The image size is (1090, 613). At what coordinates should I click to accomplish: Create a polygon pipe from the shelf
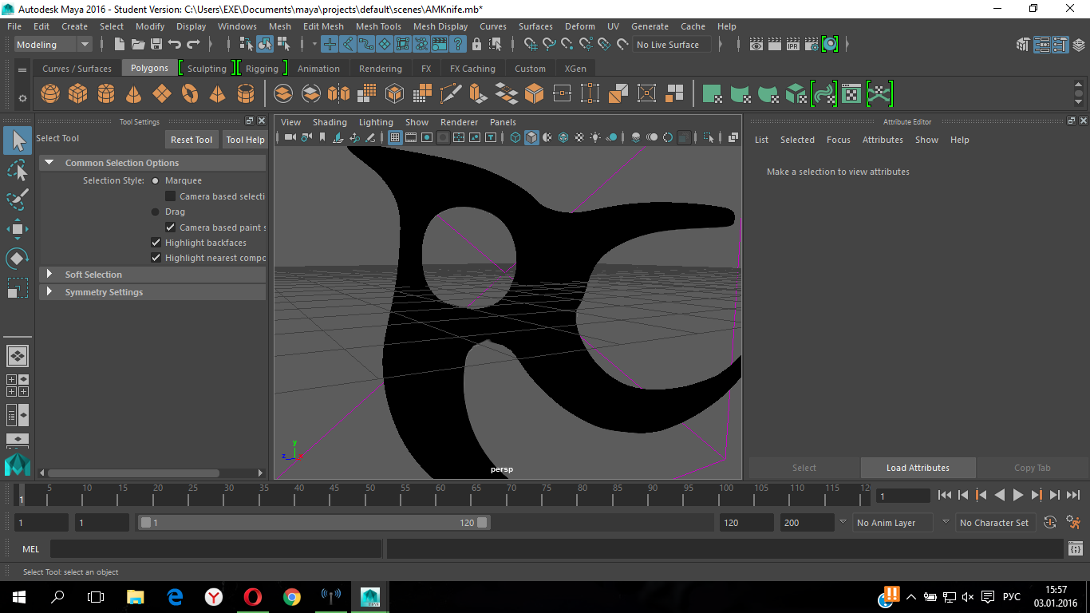click(246, 94)
